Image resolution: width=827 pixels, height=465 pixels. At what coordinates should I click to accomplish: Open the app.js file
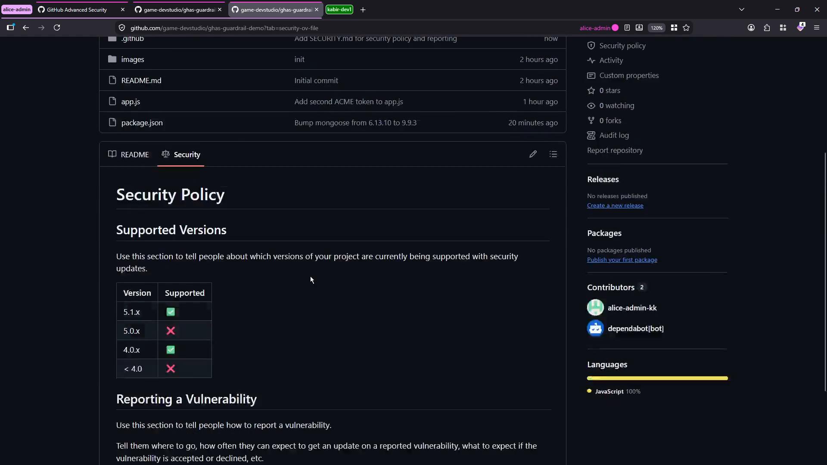pyautogui.click(x=131, y=102)
